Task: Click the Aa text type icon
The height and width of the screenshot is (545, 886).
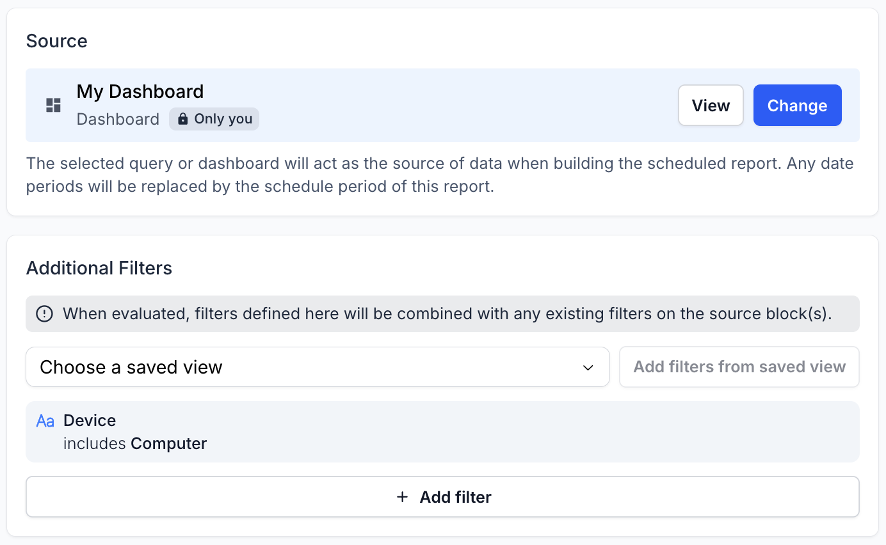Action: pyautogui.click(x=45, y=421)
